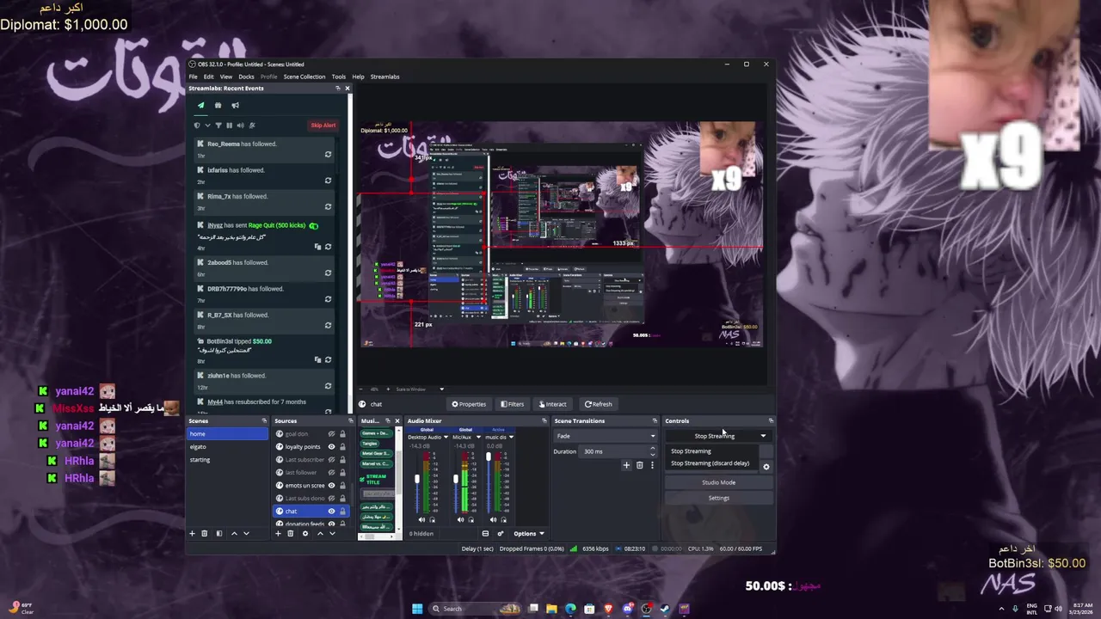Screen dimensions: 1101x619
Task: Open source properties gear in Sources toolbar
Action: coord(305,534)
